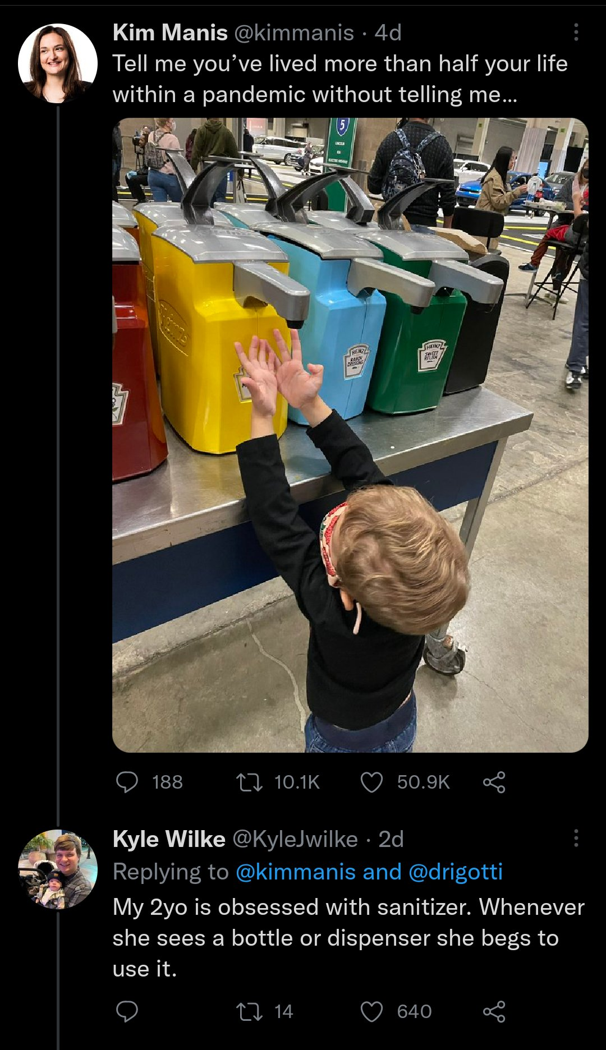
Task: Open Kyle Wilke's reply text
Action: pos(348,938)
